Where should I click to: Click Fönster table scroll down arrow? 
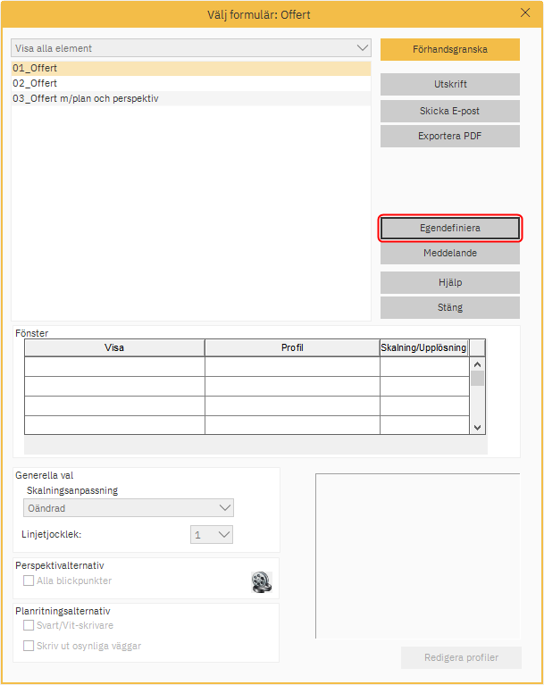(x=477, y=428)
